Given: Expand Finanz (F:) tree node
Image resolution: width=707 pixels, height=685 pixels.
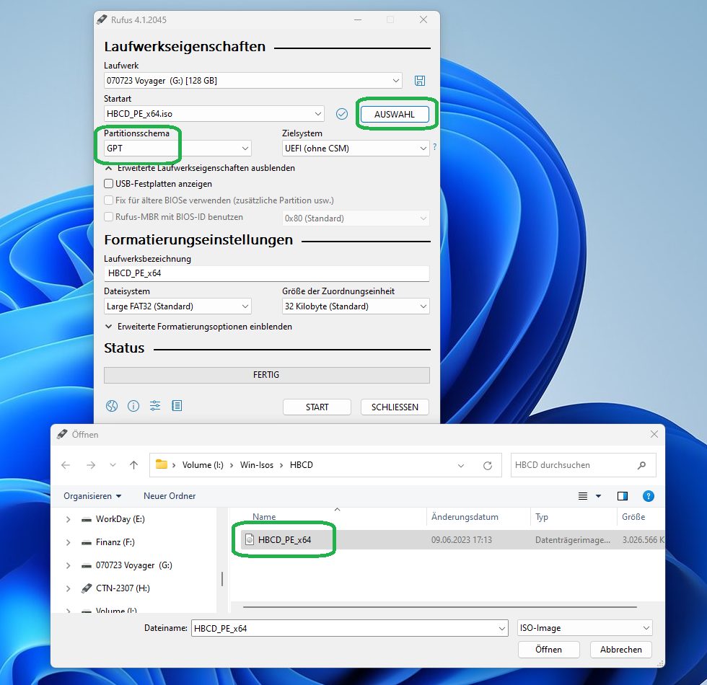Looking at the screenshot, I should click(68, 542).
